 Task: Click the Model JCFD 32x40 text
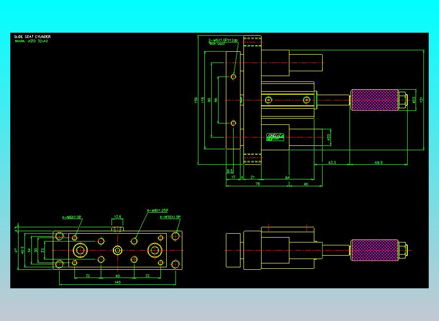point(31,41)
